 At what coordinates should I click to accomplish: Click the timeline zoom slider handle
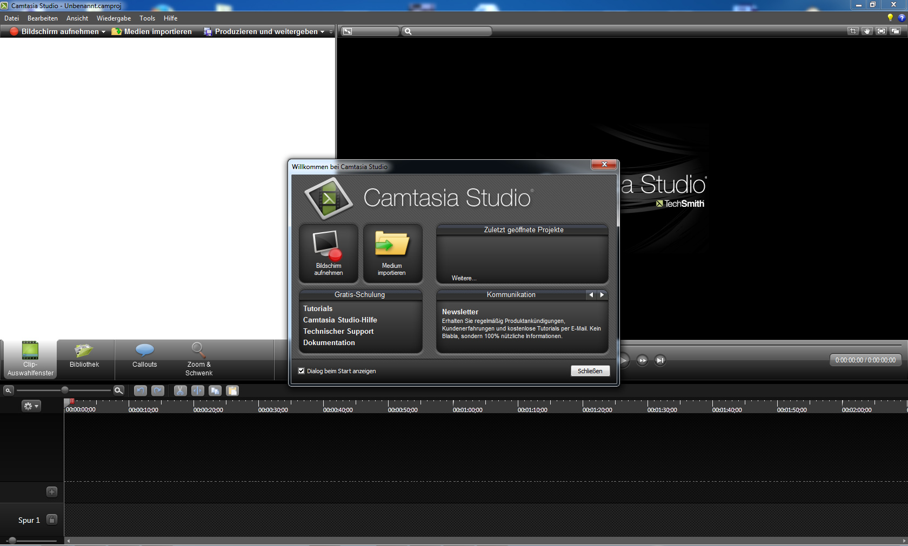click(65, 390)
